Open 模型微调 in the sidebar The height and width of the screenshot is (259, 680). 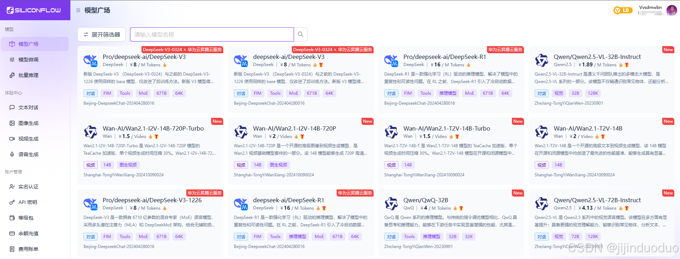pos(34,60)
